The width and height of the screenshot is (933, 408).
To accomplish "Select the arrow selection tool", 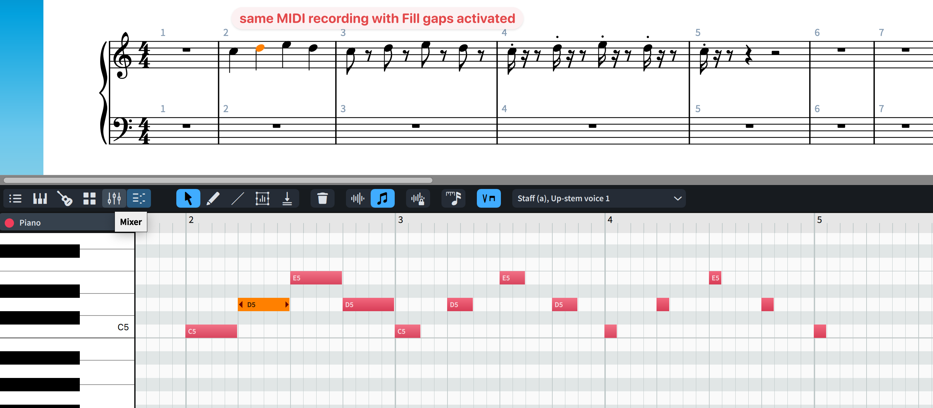I will pos(188,198).
